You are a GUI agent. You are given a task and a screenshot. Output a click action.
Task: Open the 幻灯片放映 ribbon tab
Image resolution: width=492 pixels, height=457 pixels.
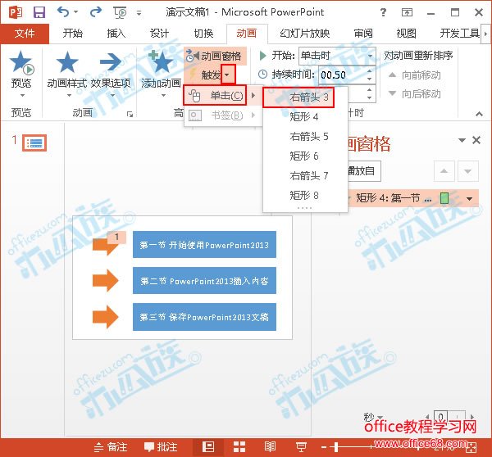(x=305, y=34)
